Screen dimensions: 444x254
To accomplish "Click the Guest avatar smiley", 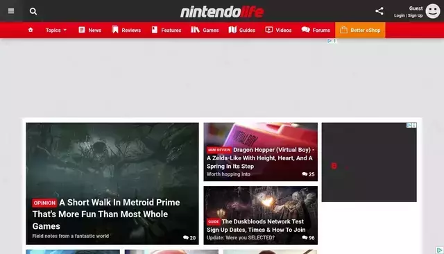I will tap(433, 11).
